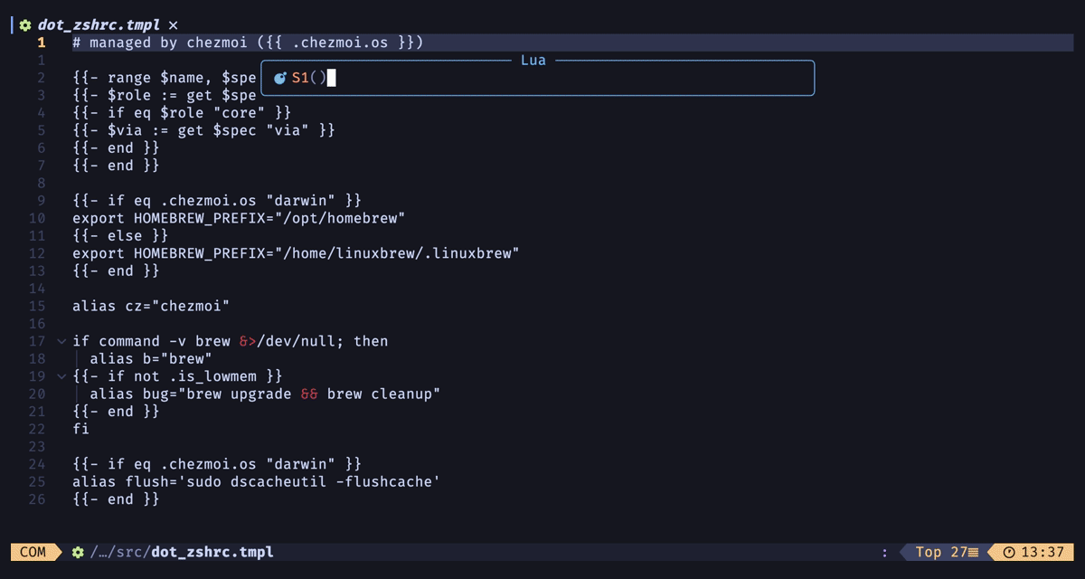Viewport: 1085px width, 579px height.
Task: Click the gear file icon in statusline
Action: [x=78, y=552]
